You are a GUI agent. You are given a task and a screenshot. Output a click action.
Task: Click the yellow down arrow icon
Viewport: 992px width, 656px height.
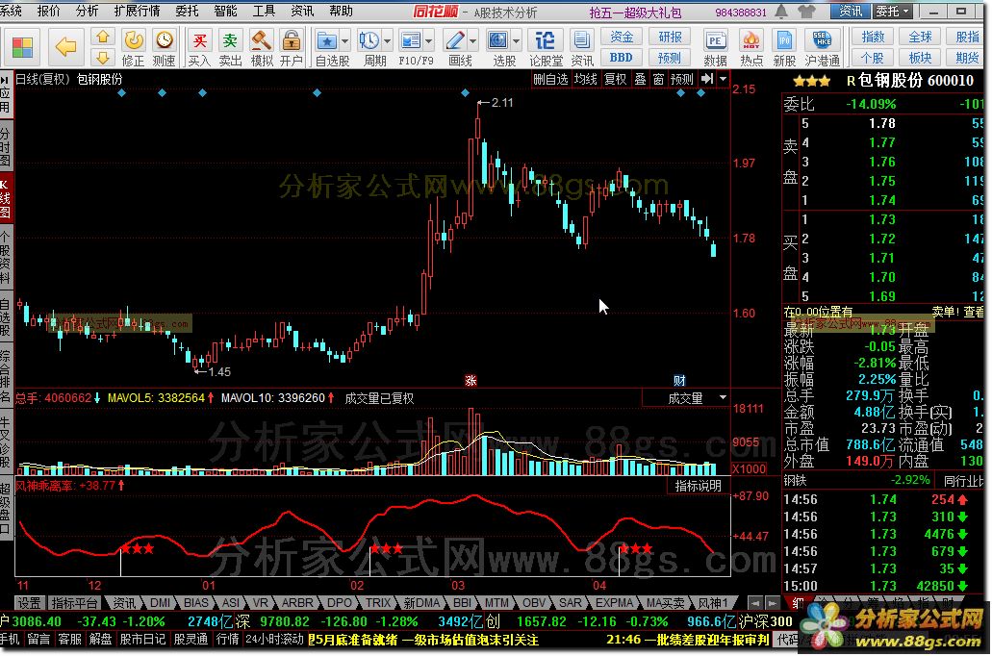103,59
